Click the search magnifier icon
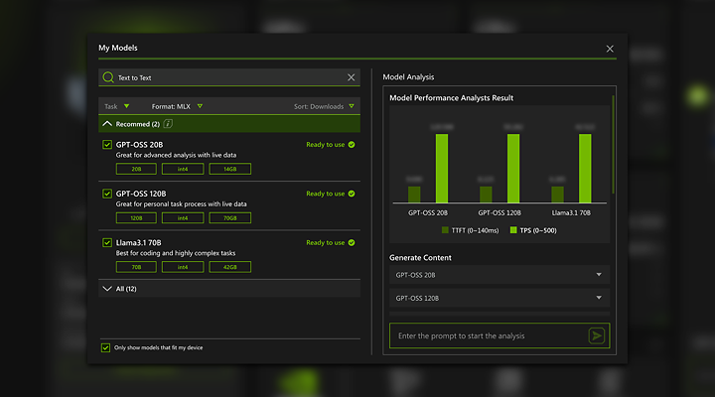This screenshot has height=397, width=715. [x=108, y=77]
